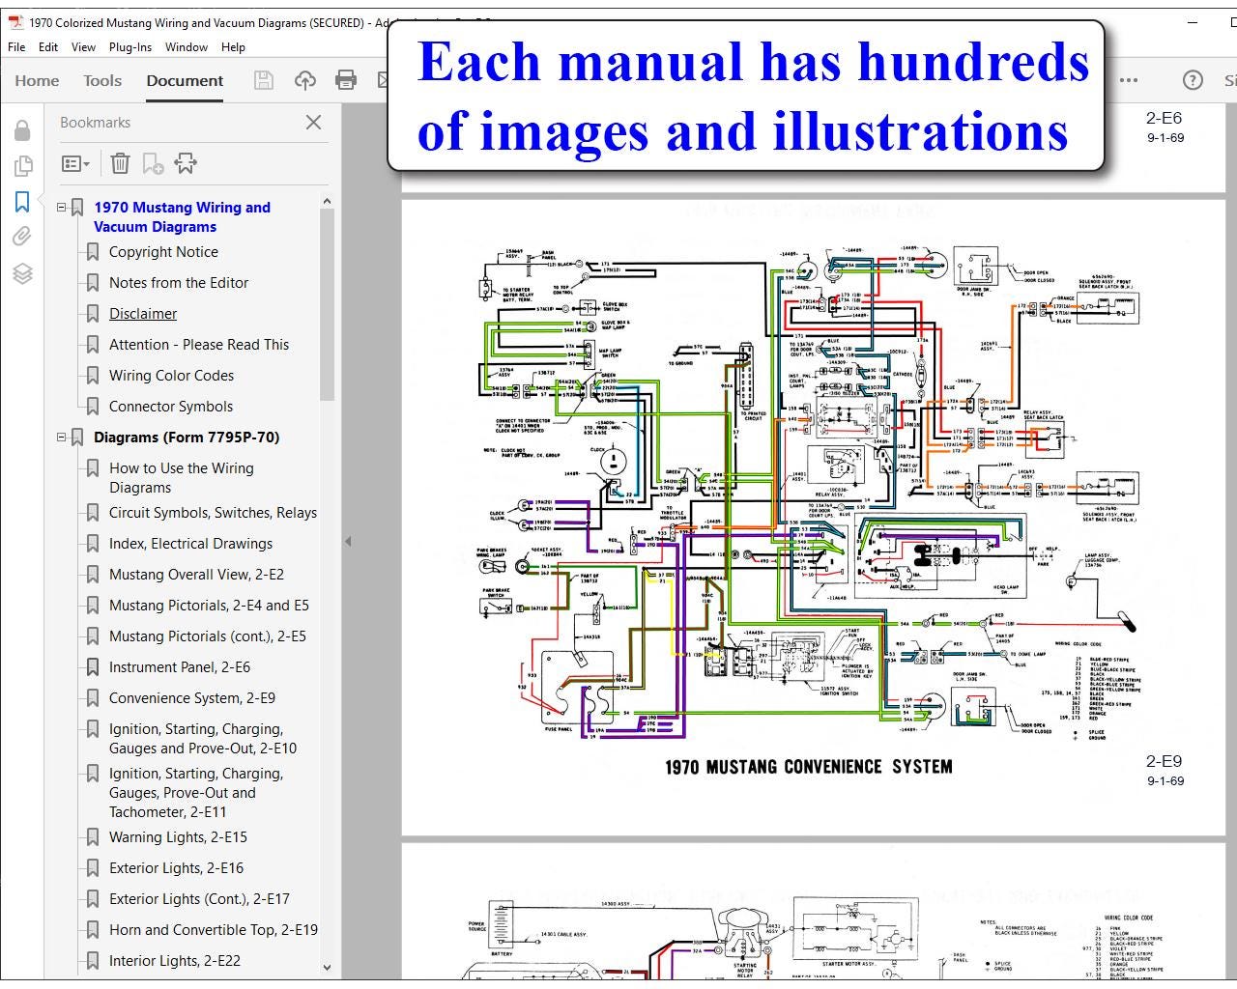
Task: Click the delete bookmark trash icon
Action: 120,164
